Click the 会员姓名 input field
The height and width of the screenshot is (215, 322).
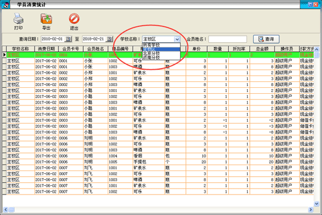click(228, 39)
